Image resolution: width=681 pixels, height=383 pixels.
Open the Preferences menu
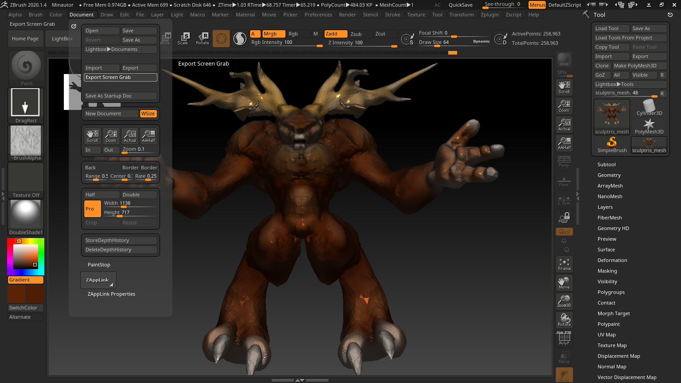tap(318, 15)
